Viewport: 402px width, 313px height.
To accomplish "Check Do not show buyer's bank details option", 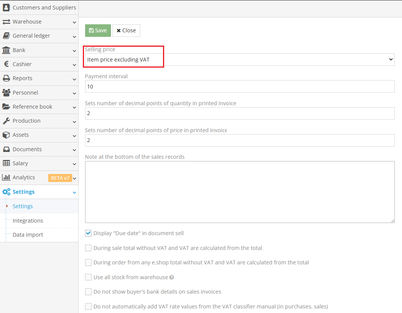I will click(x=88, y=291).
